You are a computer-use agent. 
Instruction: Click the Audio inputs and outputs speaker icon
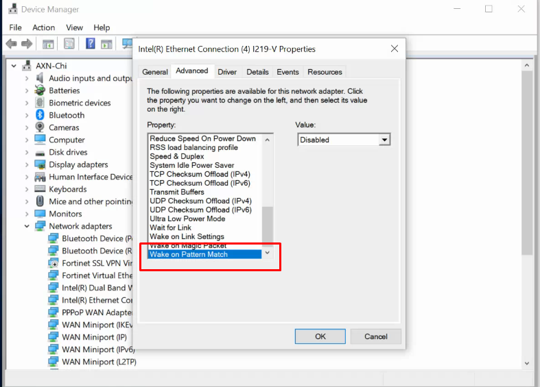pos(40,78)
